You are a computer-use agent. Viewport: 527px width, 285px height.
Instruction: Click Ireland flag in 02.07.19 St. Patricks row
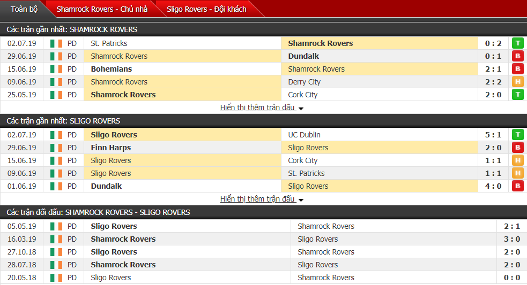[56, 44]
